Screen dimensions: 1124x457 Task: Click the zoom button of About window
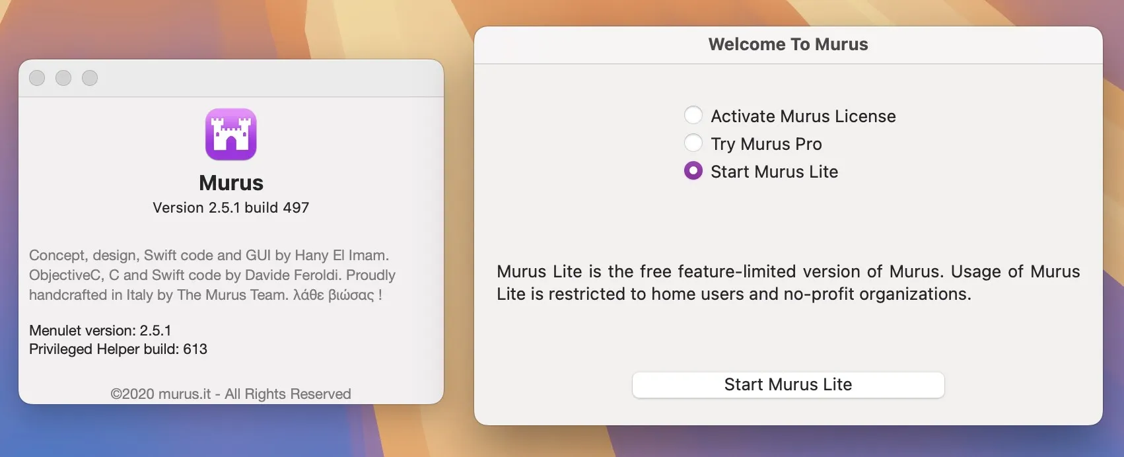point(90,78)
